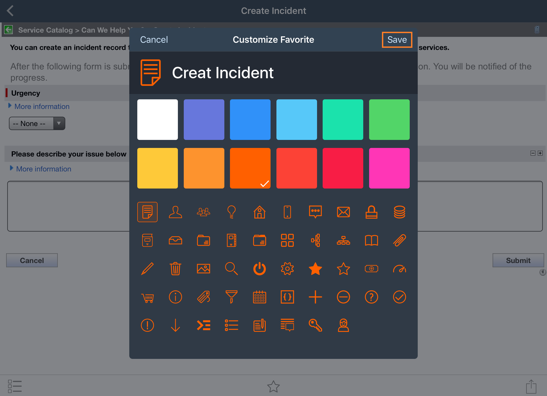
Task: Open the Urgency None dropdown
Action: [37, 123]
